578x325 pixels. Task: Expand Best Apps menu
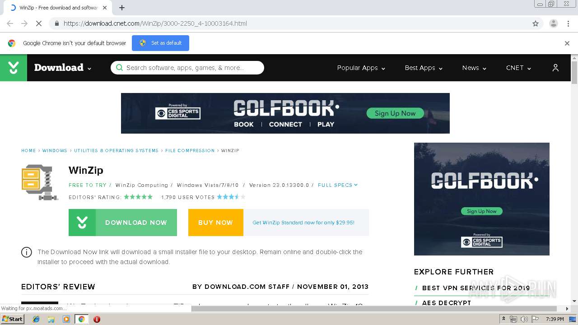pyautogui.click(x=424, y=68)
